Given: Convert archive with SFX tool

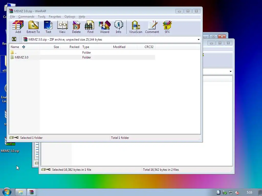Looking at the screenshot, I should pyautogui.click(x=167, y=27).
